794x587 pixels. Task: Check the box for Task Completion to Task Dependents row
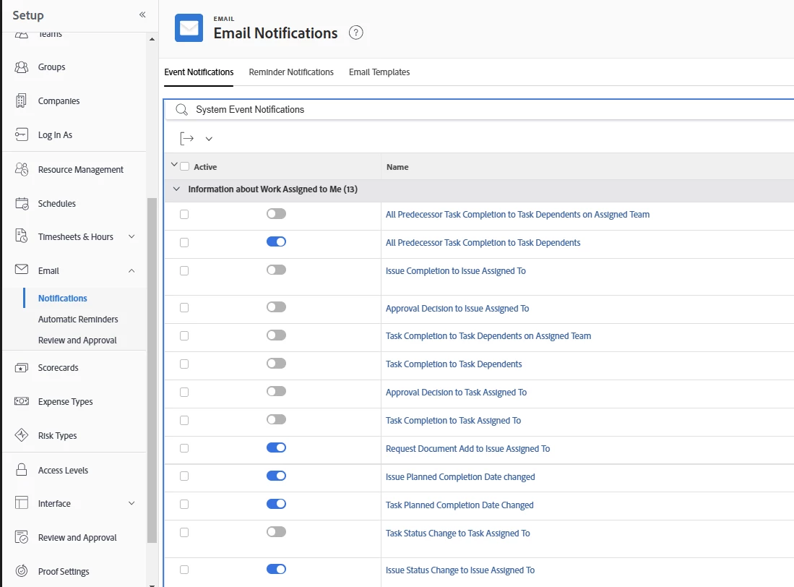[184, 364]
